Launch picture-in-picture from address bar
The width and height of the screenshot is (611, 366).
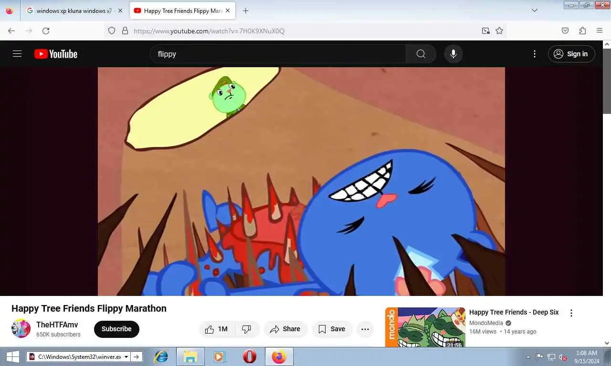coord(485,30)
